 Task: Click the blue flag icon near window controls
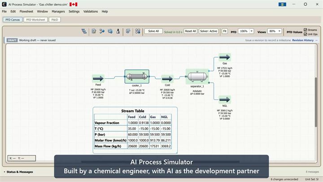coord(282,4)
